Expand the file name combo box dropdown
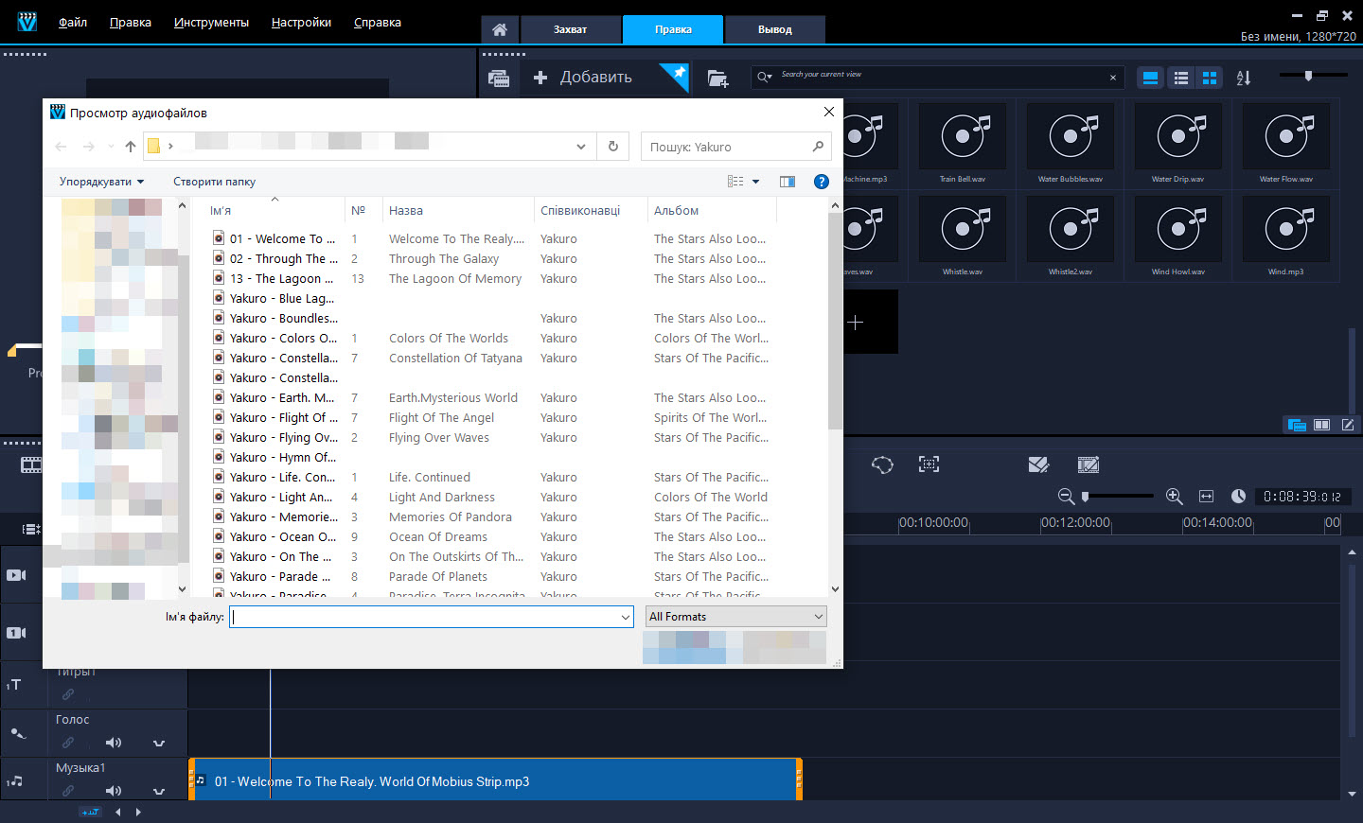The image size is (1363, 823). (626, 617)
